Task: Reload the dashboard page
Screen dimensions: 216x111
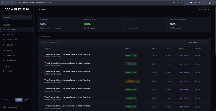Action: (11, 3)
